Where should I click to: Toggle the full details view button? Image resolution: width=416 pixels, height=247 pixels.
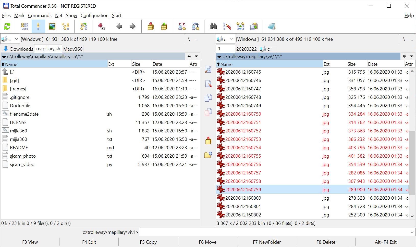38,26
